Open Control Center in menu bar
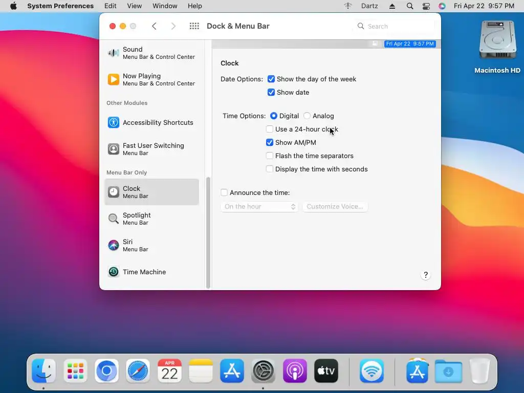 click(426, 6)
